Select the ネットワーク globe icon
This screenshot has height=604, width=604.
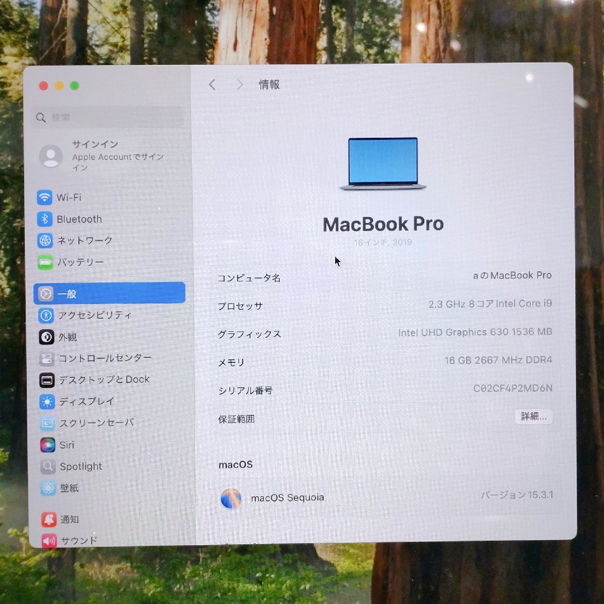45,241
